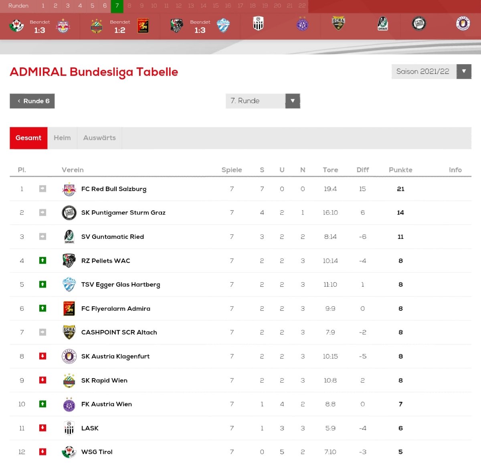Click the Sturm Graz crest in the top match bar
The image size is (481, 473).
point(419,24)
